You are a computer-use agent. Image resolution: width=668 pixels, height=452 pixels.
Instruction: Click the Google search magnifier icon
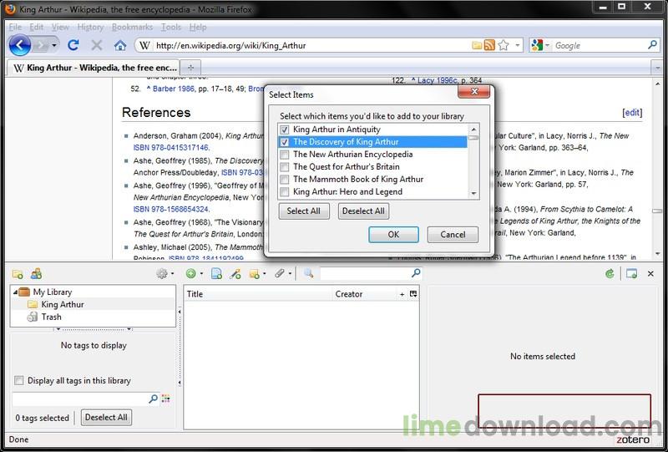[x=652, y=45]
